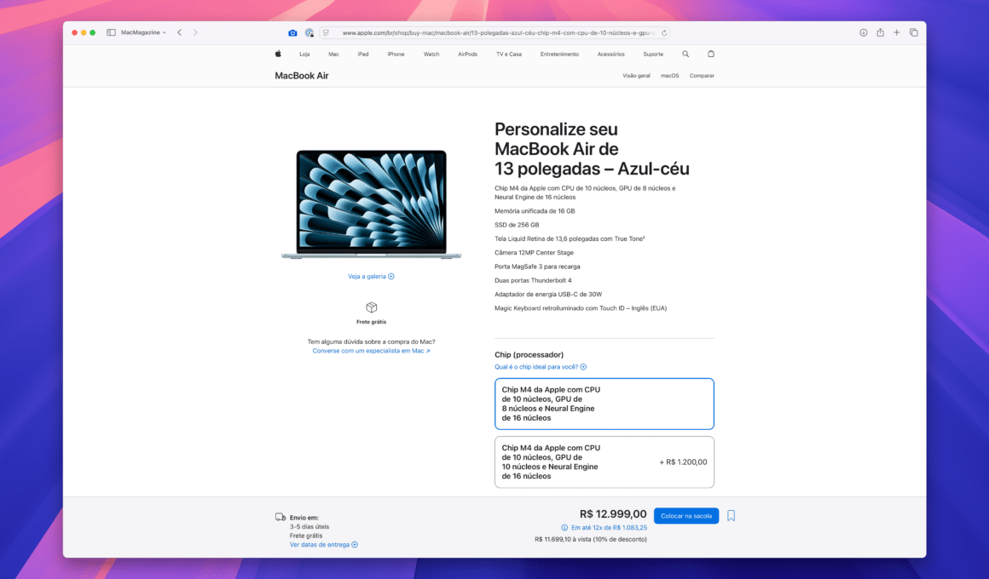Open the Acessórios menu
Image resolution: width=989 pixels, height=579 pixels.
click(611, 54)
